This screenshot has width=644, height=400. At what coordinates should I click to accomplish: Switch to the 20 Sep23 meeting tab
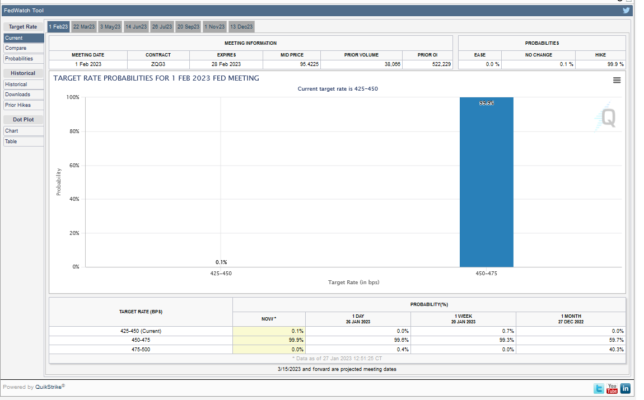tap(188, 27)
